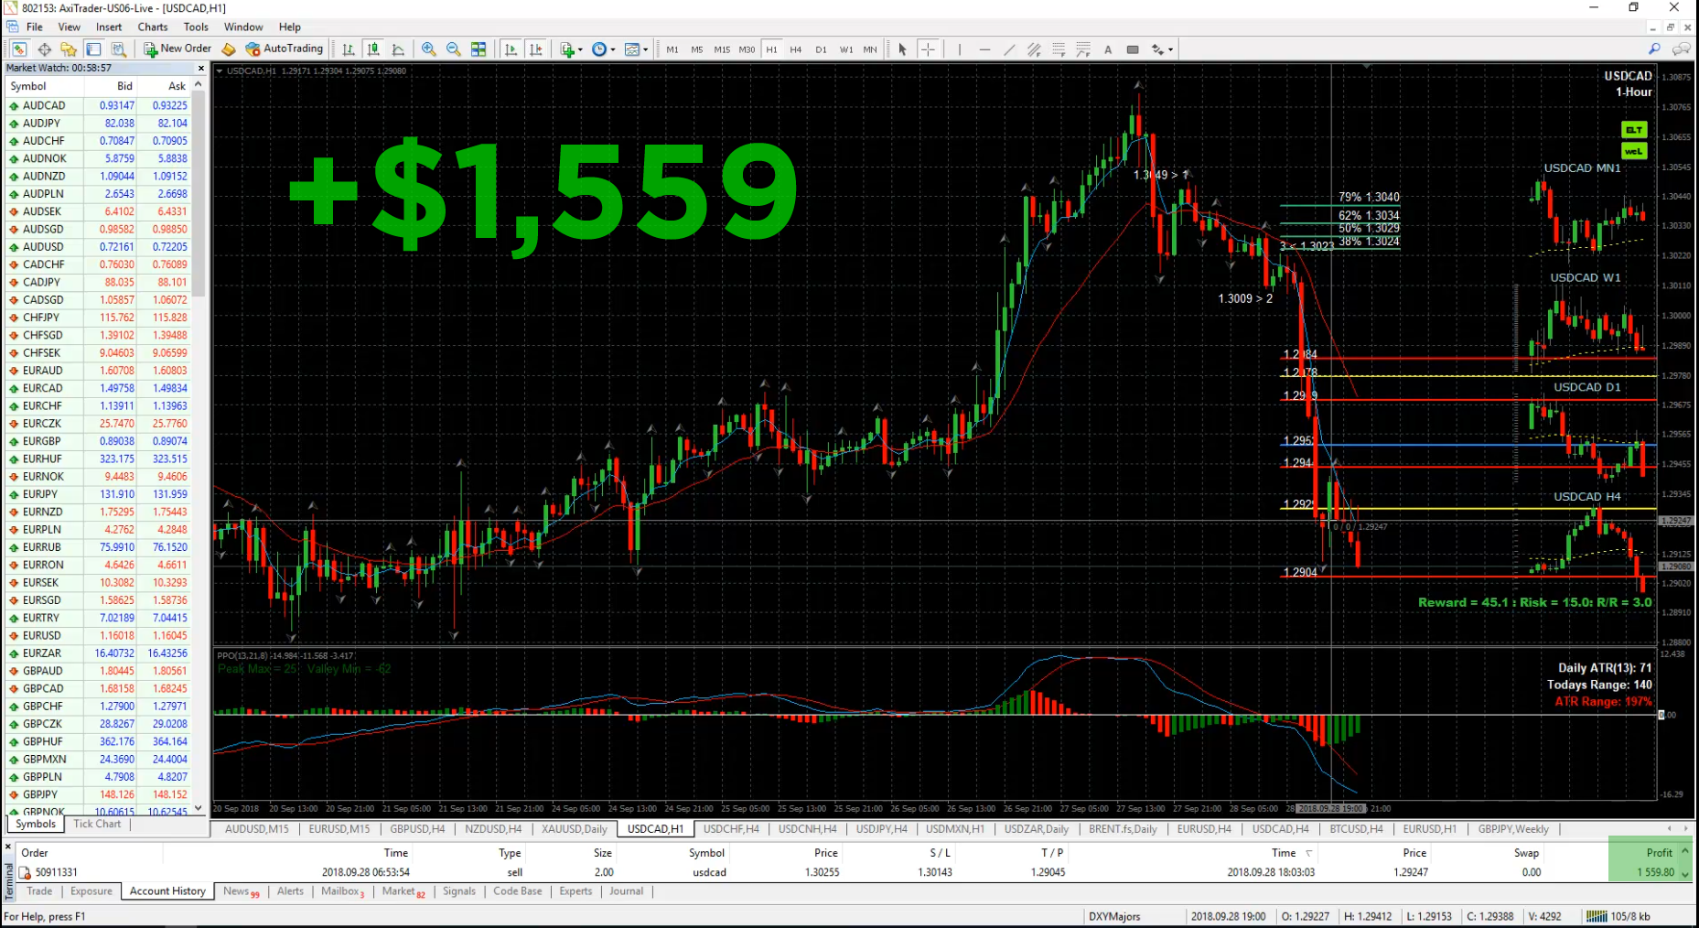Select the horizontal line drawing tool
Screen dimensions: 1699x928
tap(984, 49)
